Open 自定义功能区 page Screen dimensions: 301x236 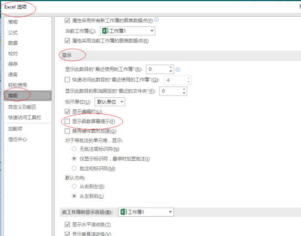pos(22,107)
